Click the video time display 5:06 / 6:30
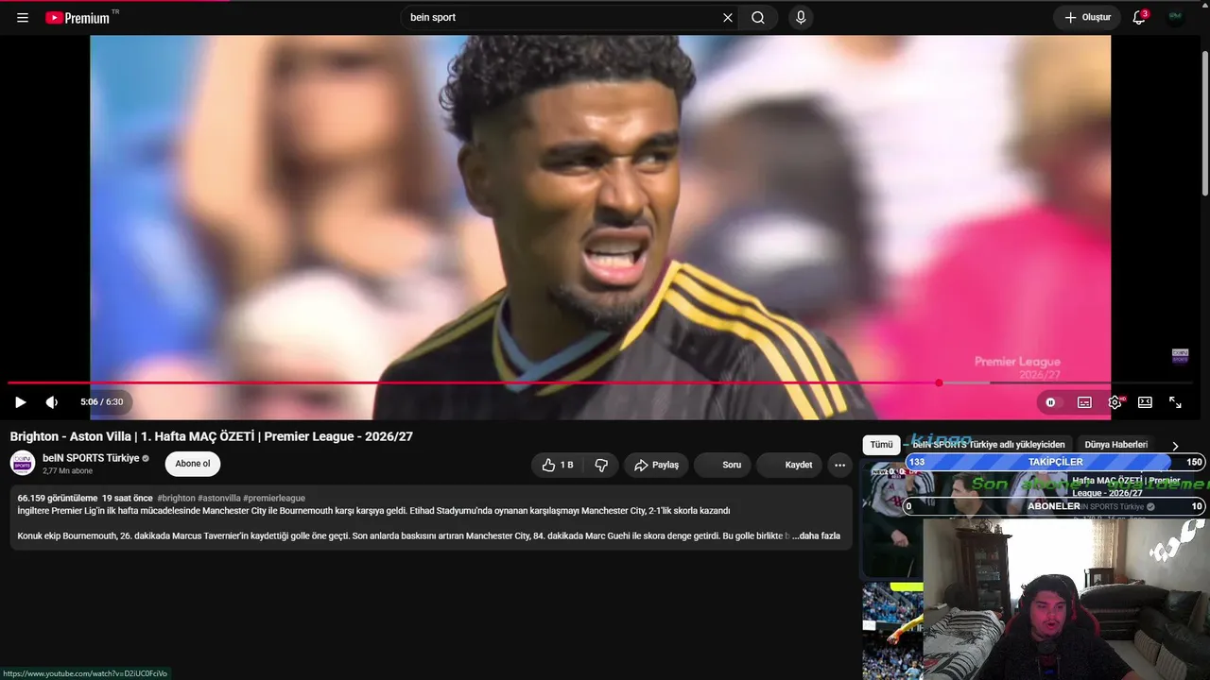Viewport: 1210px width, 680px height. tap(102, 402)
